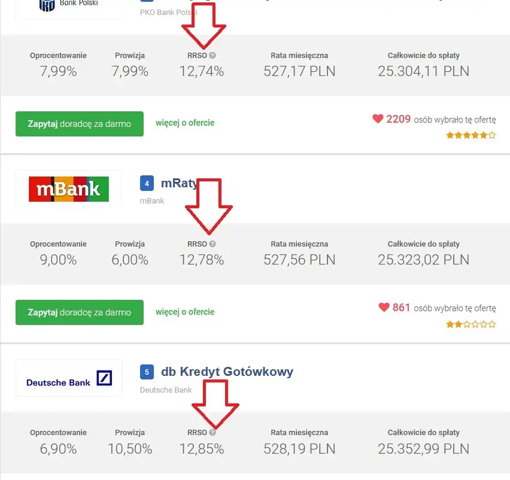Click the four-star rating of PKO offer

pyautogui.click(x=471, y=136)
